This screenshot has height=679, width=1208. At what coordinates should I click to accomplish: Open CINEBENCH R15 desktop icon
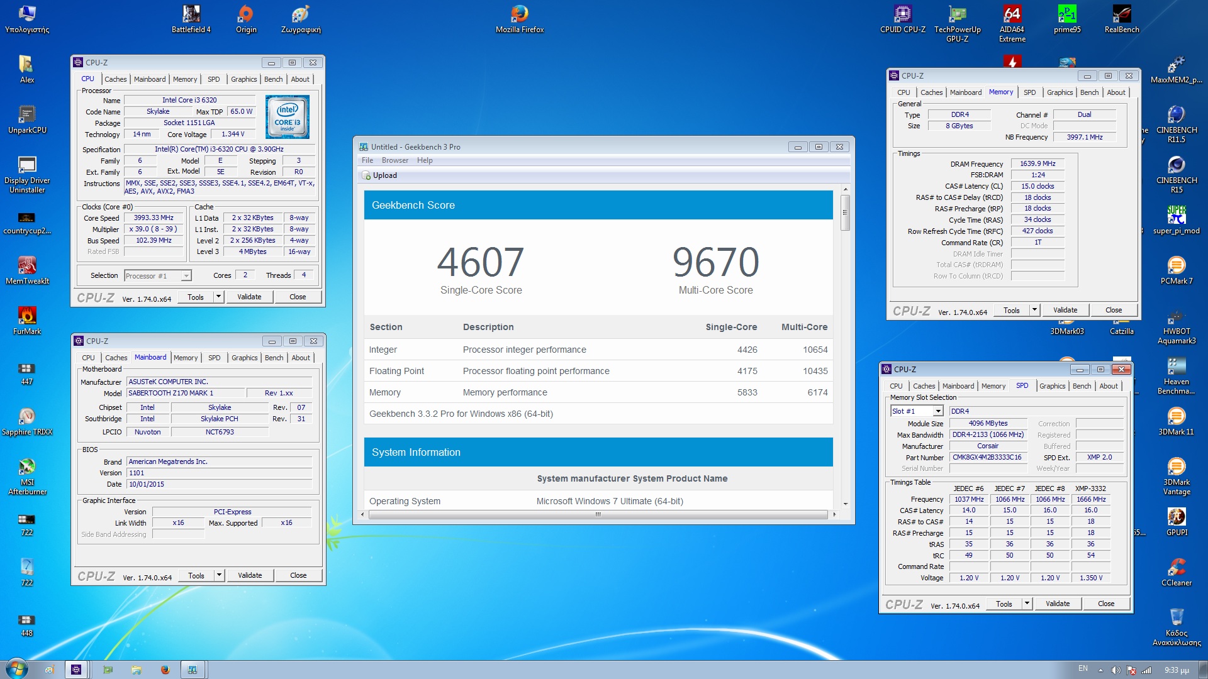[1177, 175]
